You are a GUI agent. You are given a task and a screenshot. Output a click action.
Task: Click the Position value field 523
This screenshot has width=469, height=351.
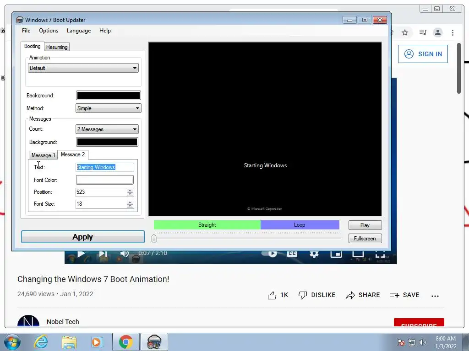[101, 192]
